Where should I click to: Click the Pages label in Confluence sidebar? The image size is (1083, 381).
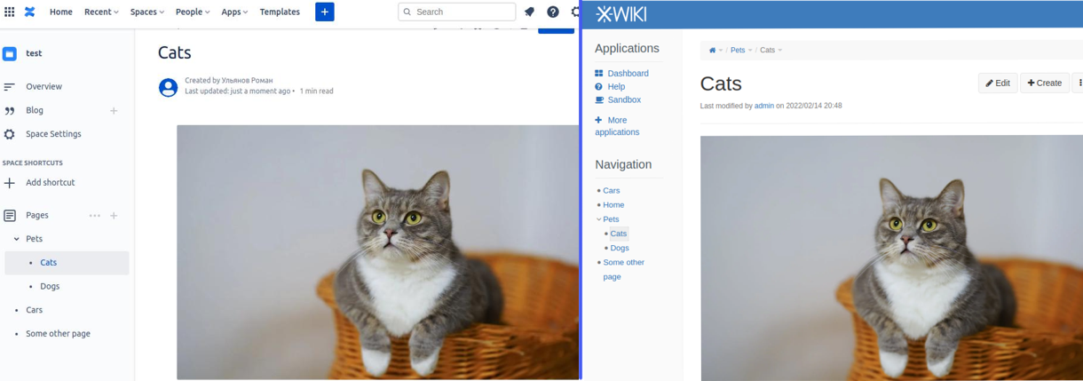pyautogui.click(x=37, y=216)
